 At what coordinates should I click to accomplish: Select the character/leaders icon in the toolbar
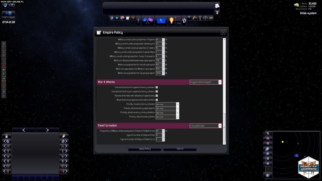138,20
